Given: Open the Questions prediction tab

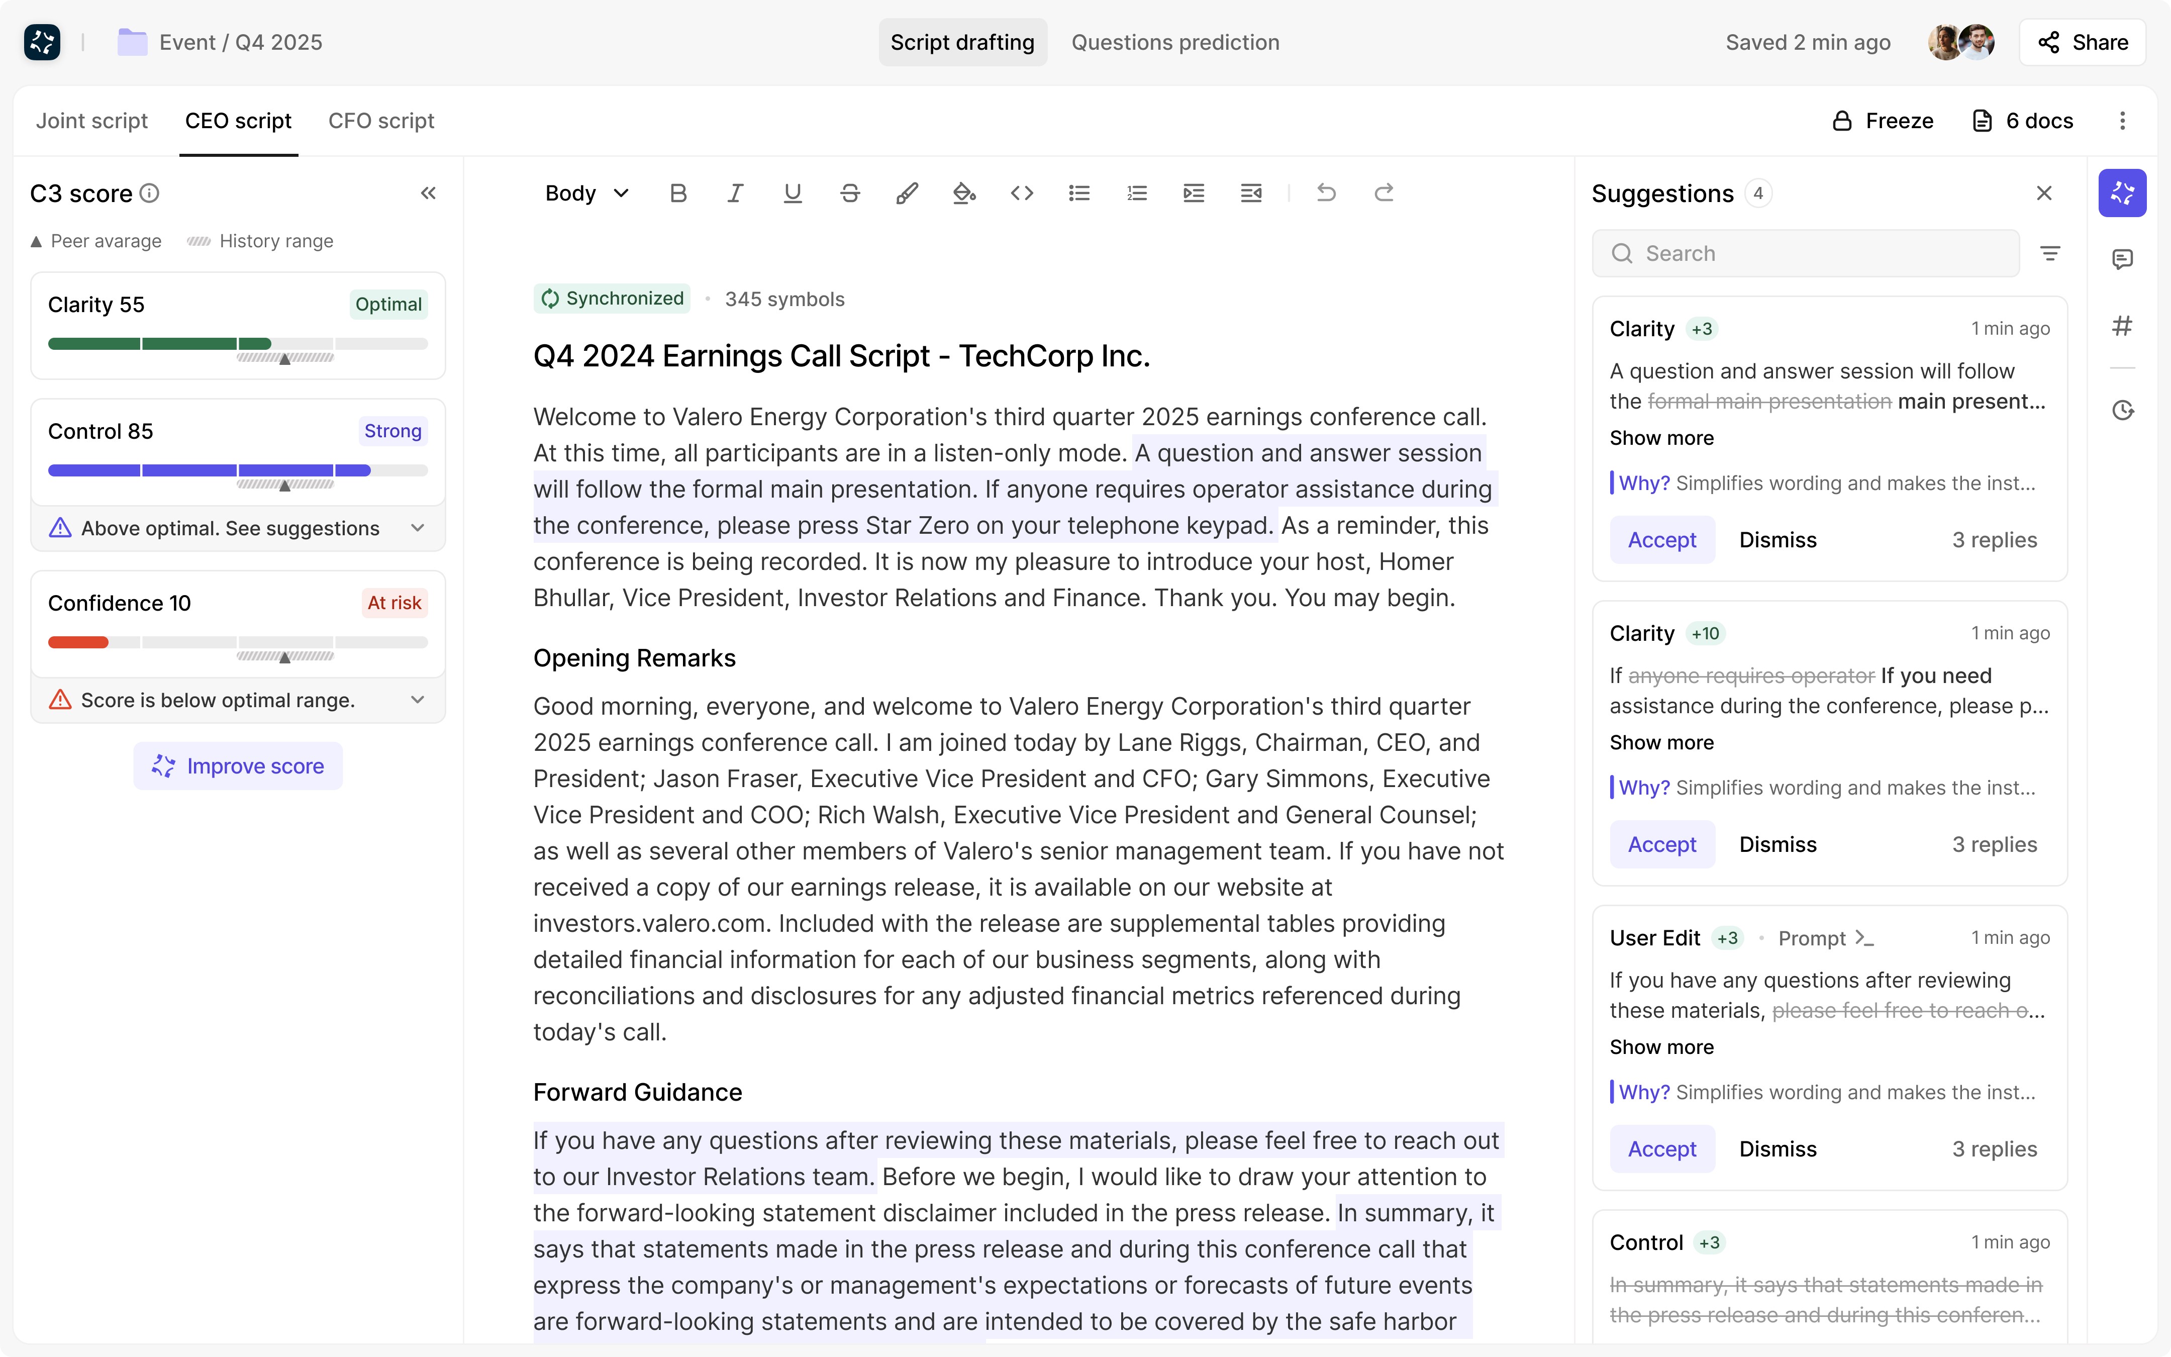Looking at the screenshot, I should click(x=1175, y=42).
